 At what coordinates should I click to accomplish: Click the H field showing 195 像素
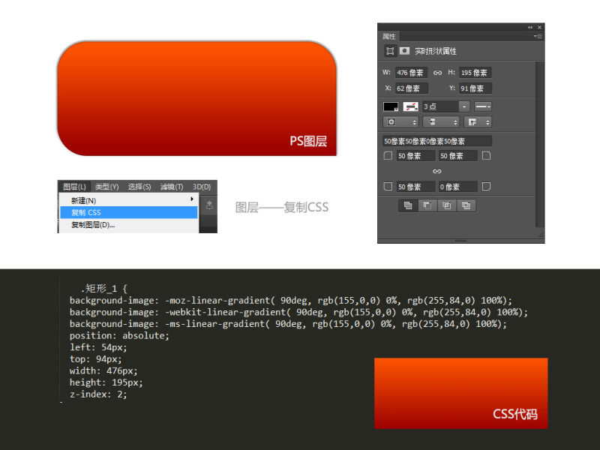click(475, 73)
